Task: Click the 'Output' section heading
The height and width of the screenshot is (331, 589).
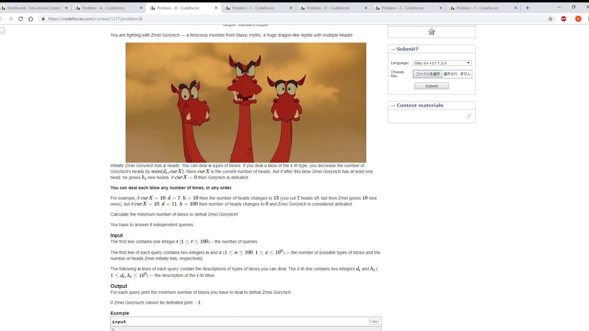Action: click(119, 286)
